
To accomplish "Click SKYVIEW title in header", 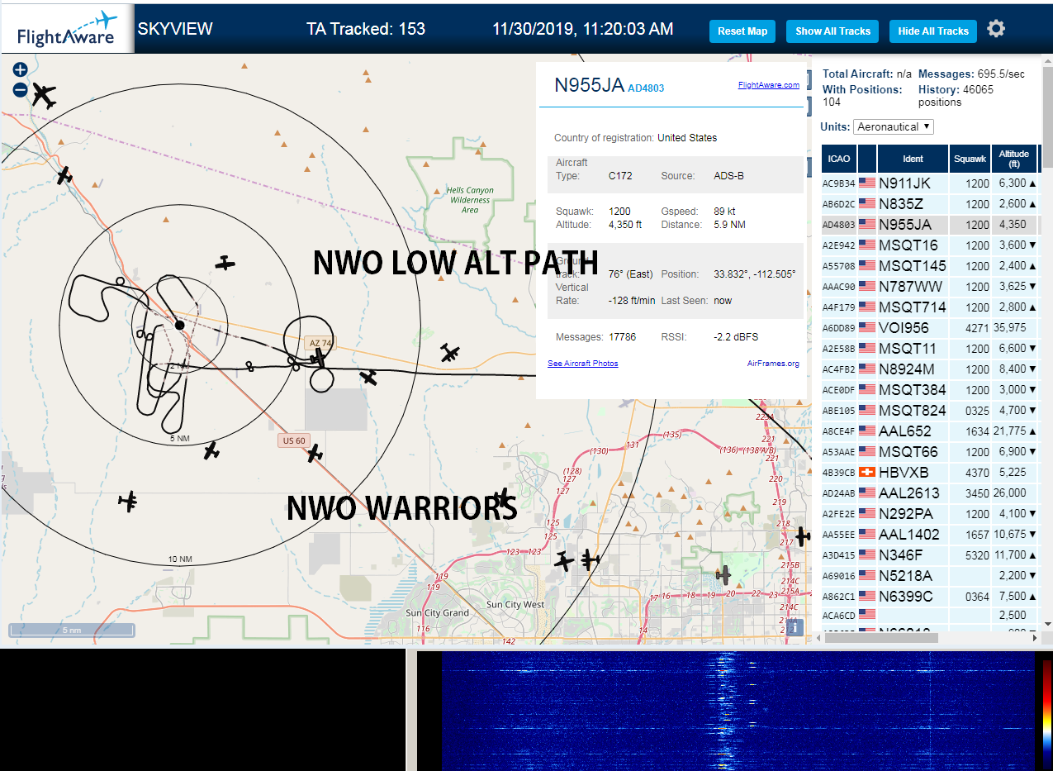I will coord(175,29).
